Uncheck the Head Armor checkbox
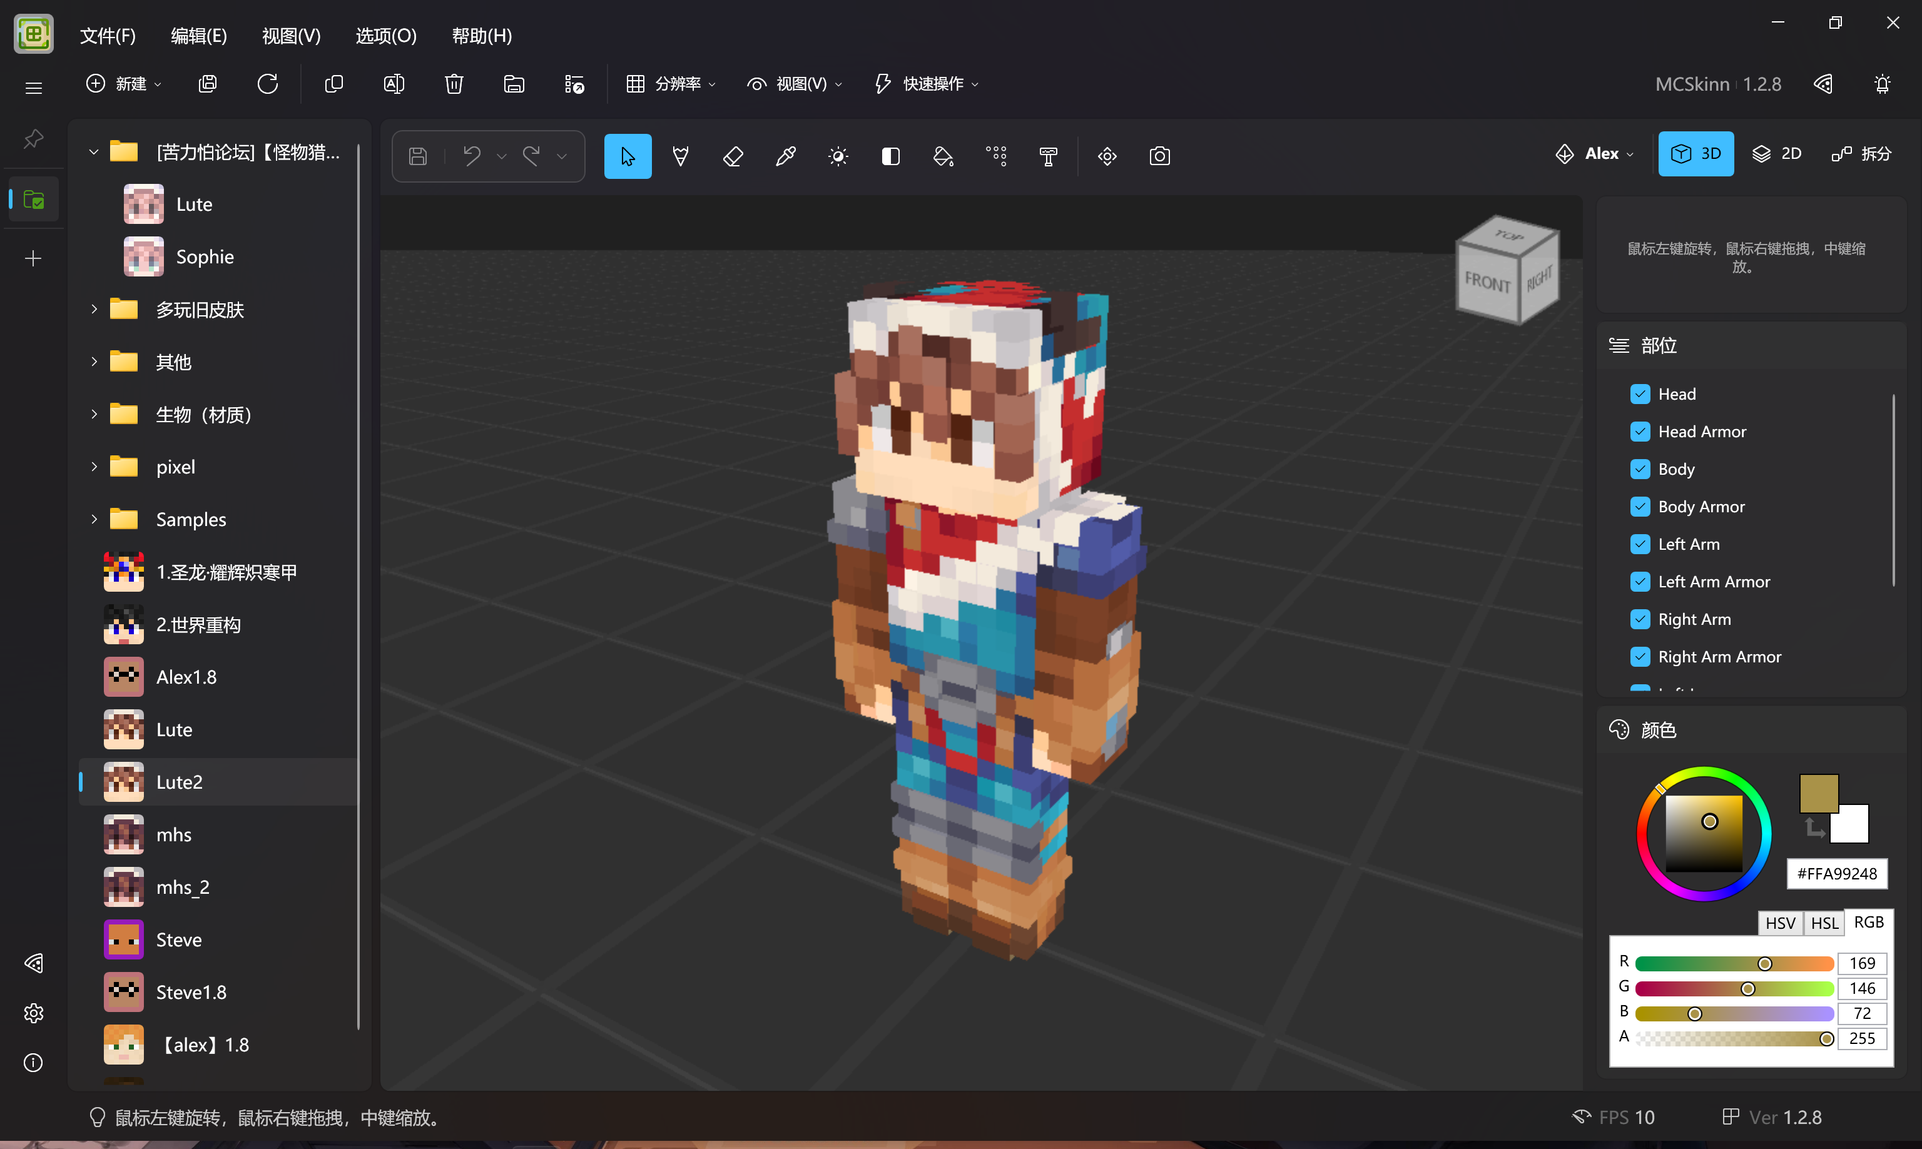1922x1149 pixels. point(1639,431)
